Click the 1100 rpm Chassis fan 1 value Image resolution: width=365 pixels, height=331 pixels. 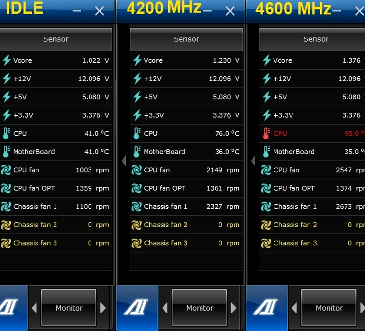(92, 207)
